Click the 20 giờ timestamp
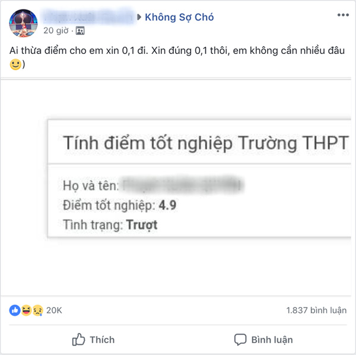The width and height of the screenshot is (356, 355). [56, 30]
